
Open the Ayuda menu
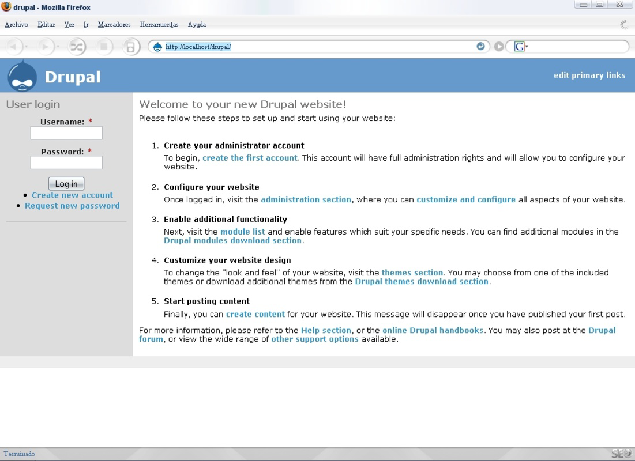tap(197, 25)
